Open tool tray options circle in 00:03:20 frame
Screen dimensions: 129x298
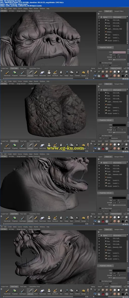2,71
